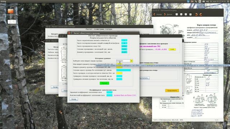This screenshot has width=230, height=129.
Task: Click the yellow 0.45 fill coefficient field
Action: coord(172,49)
